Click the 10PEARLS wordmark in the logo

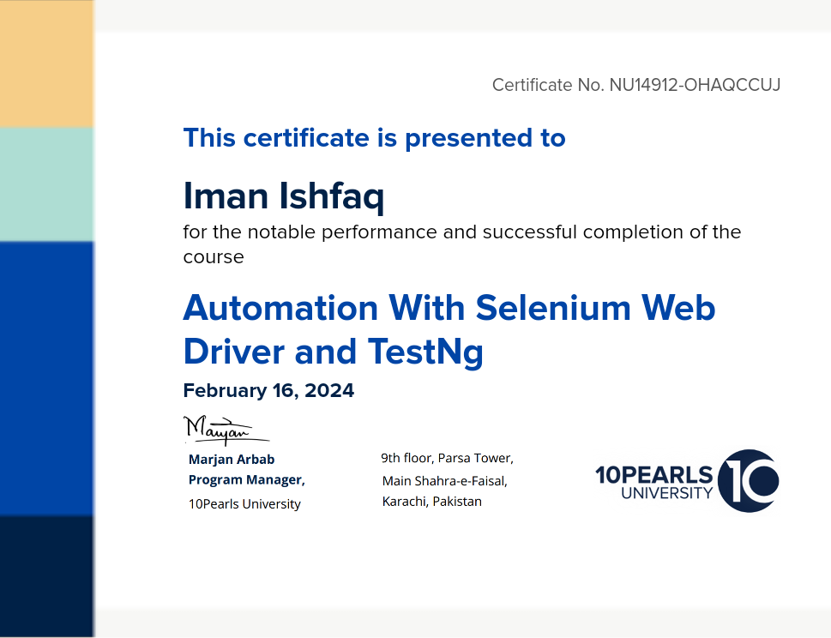[x=654, y=475]
